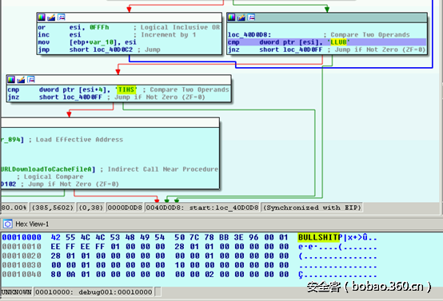The height and width of the screenshot is (301, 443).
Task: Select the 'inc esi' instruction line
Action: [59, 34]
